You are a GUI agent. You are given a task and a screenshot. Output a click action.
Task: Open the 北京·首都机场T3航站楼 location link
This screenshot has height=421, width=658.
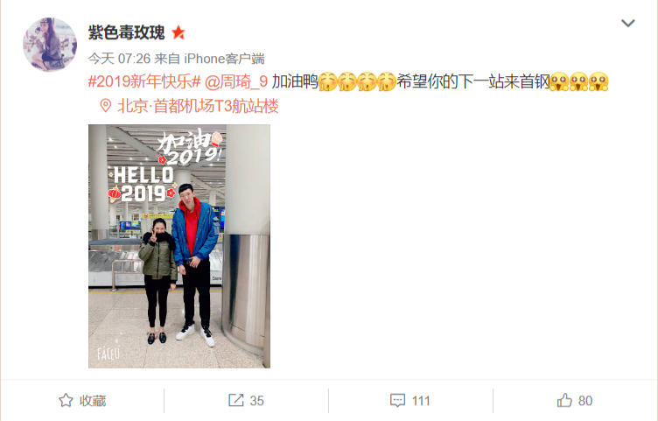pyautogui.click(x=198, y=106)
